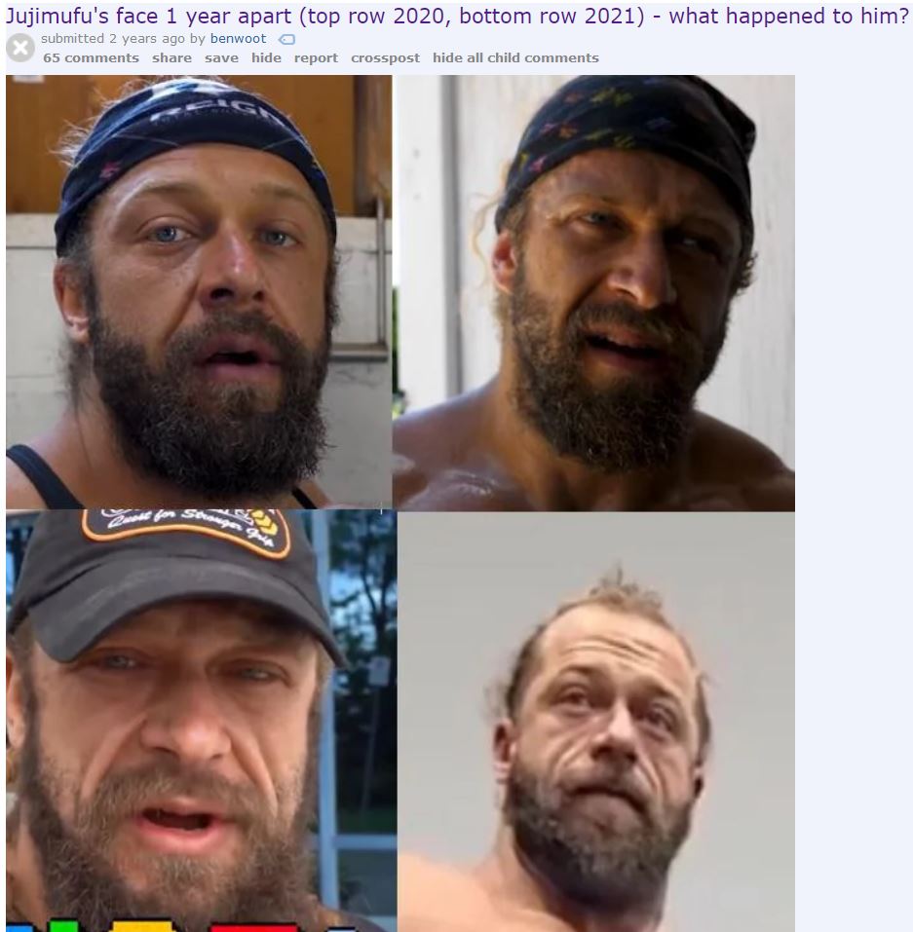Click the red block at the image bottom
Image resolution: width=913 pixels, height=932 pixels.
254,928
